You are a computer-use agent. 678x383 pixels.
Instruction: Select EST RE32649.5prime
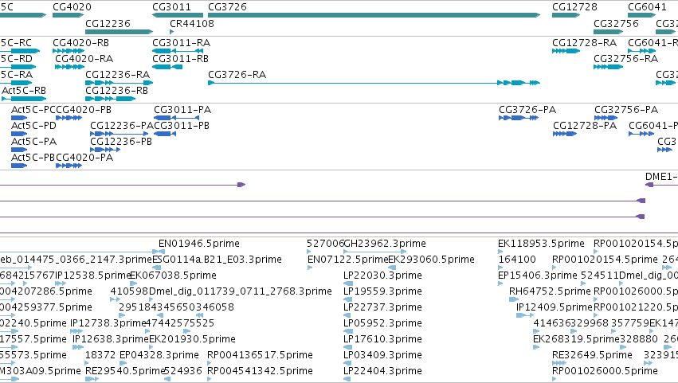[x=593, y=355]
